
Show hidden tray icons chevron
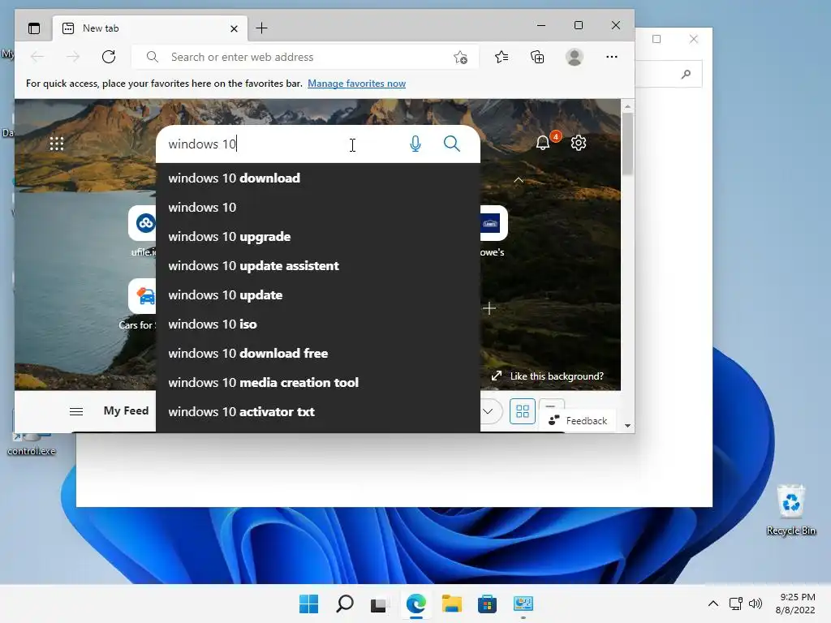[713, 604]
